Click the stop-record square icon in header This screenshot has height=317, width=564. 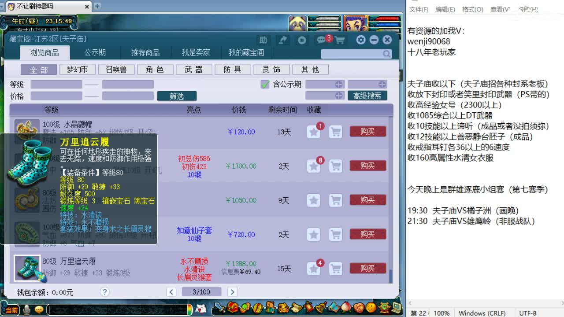coord(302,40)
